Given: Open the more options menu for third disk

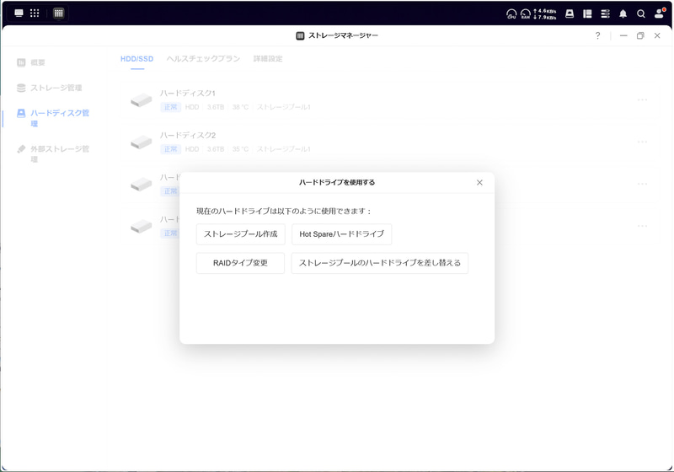Looking at the screenshot, I should [x=643, y=184].
